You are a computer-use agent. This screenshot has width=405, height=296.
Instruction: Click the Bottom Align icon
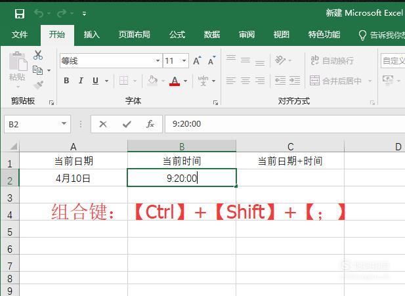coord(260,63)
